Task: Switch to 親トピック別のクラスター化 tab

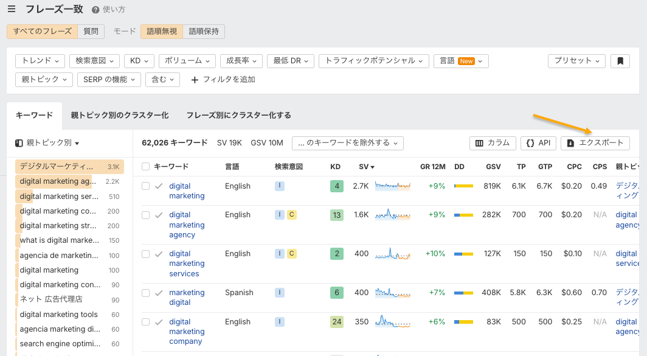Action: tap(119, 115)
